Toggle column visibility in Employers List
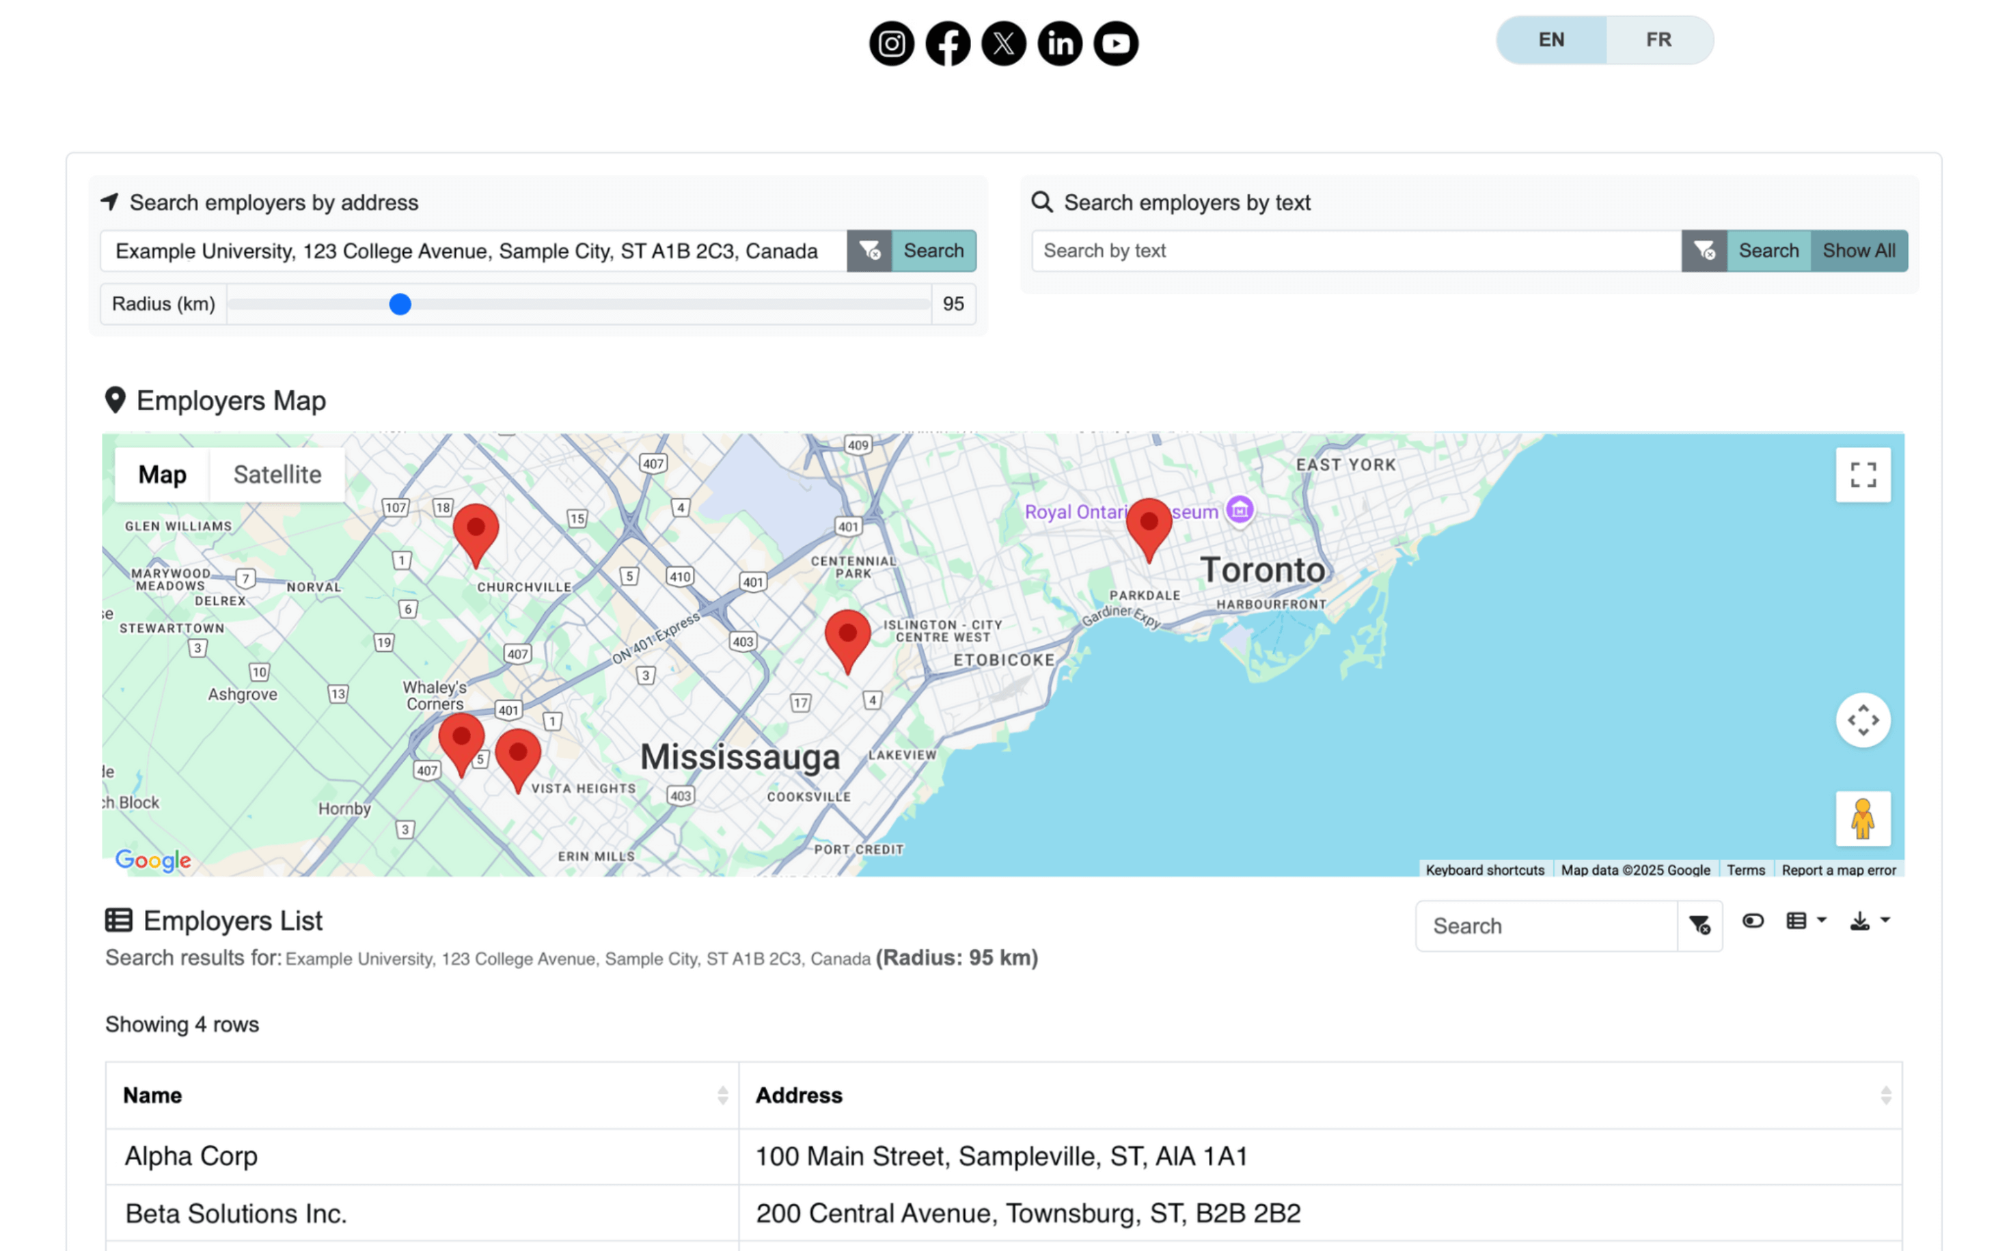 click(1753, 921)
